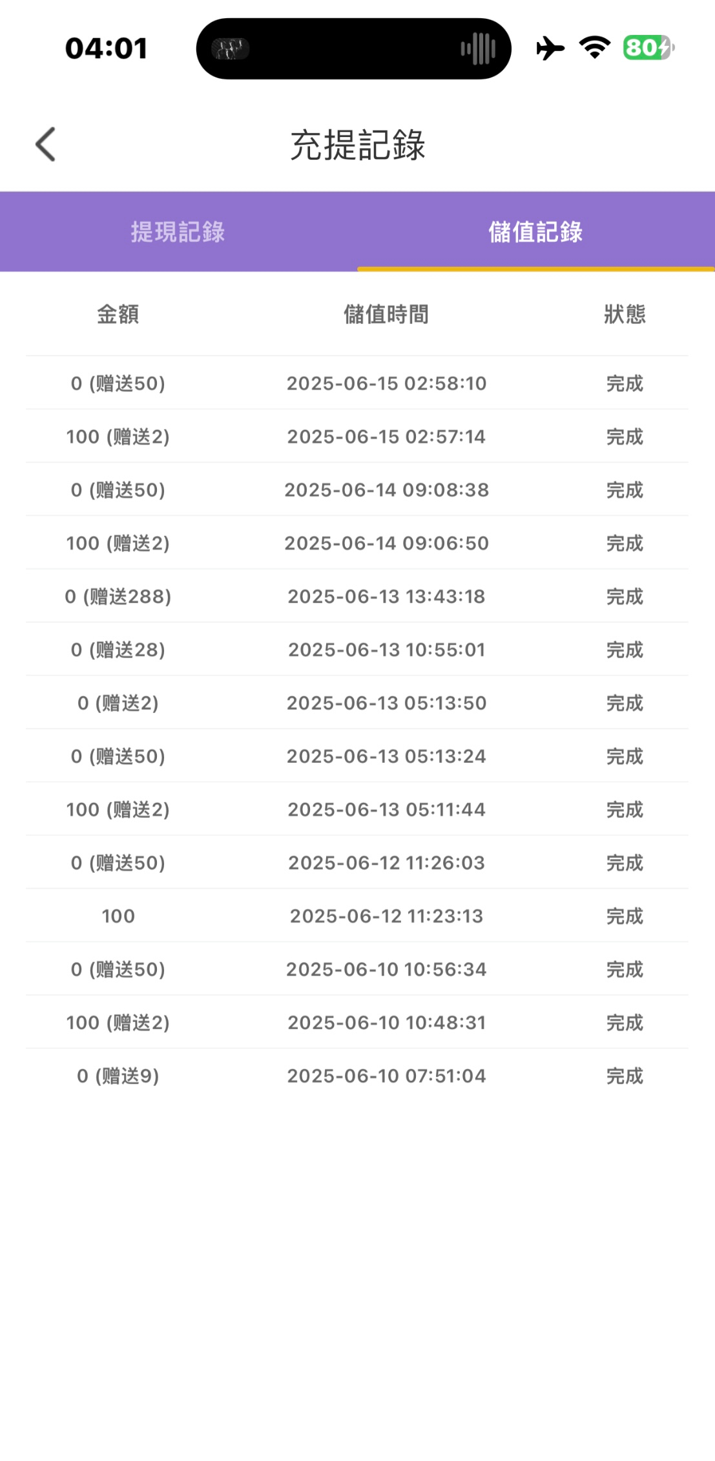715x1461 pixels.
Task: Tap the status bar clock 04:01
Action: click(x=107, y=48)
